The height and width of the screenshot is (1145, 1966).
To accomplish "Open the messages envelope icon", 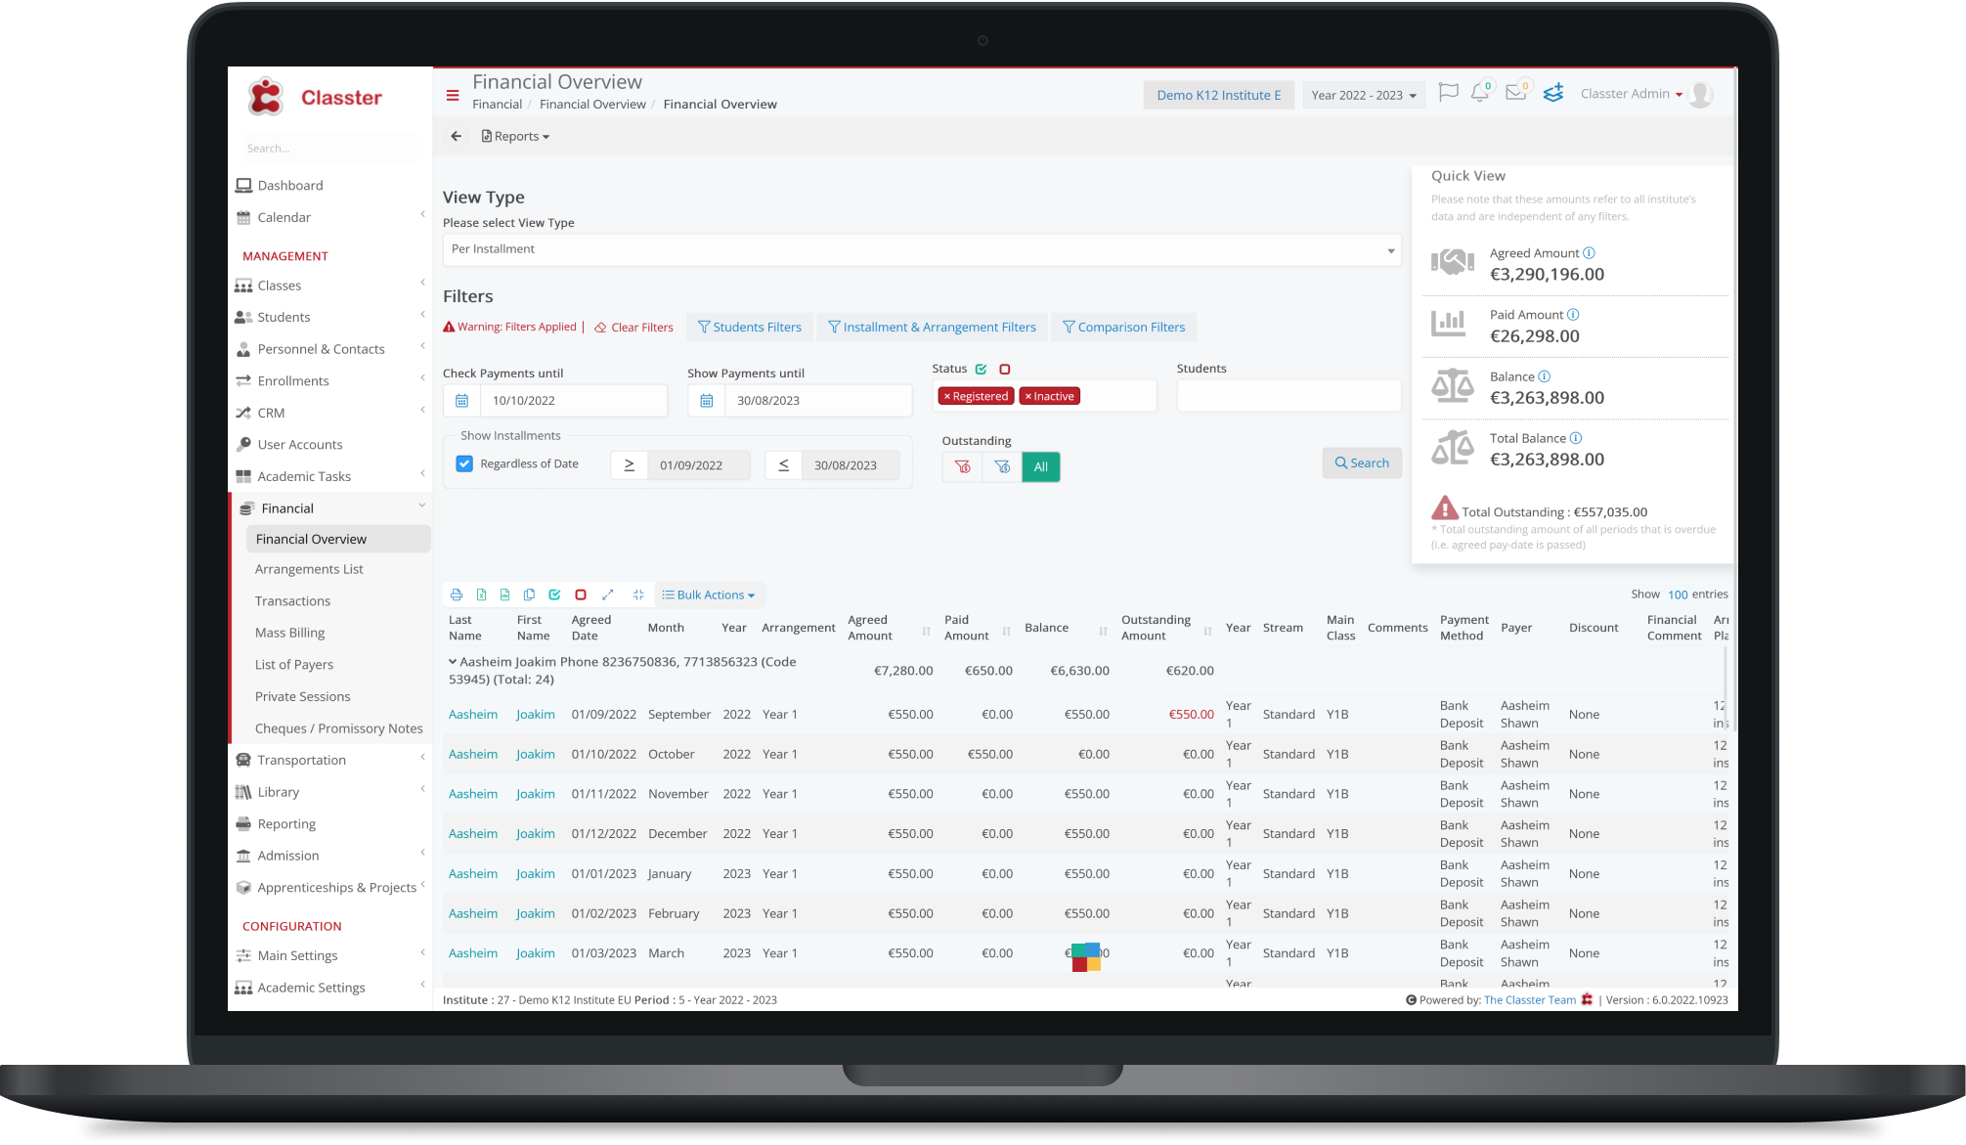I will click(1515, 94).
